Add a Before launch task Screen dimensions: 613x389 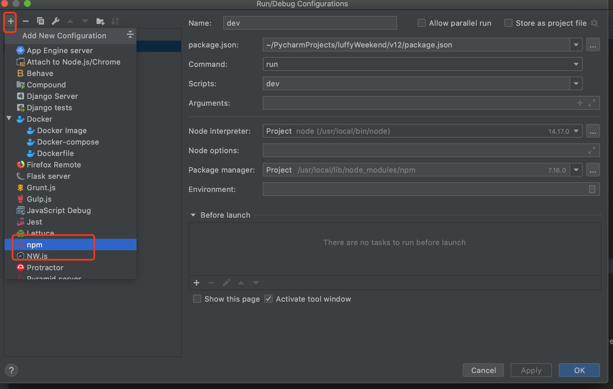click(197, 283)
